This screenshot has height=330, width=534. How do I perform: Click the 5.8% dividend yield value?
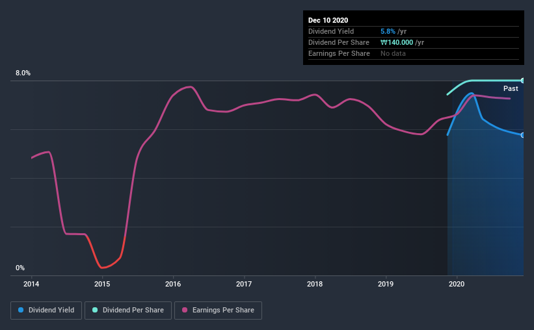(x=388, y=31)
